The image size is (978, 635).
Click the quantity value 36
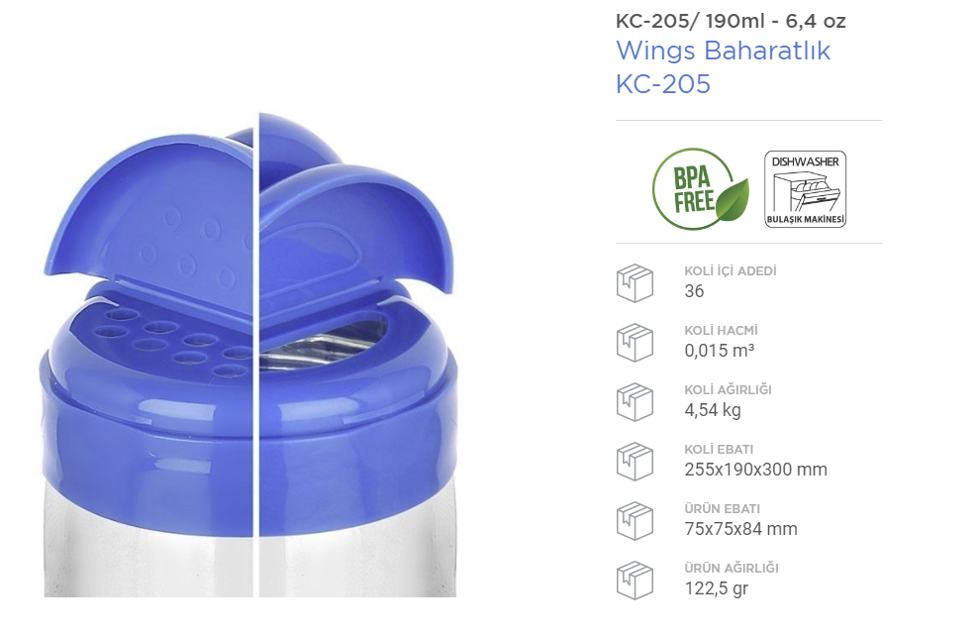[x=694, y=291]
